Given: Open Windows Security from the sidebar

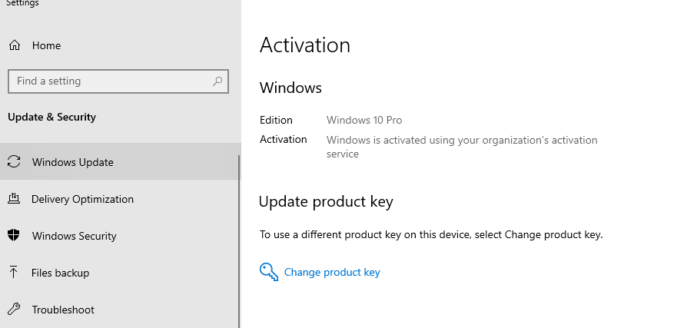Looking at the screenshot, I should click(x=74, y=236).
